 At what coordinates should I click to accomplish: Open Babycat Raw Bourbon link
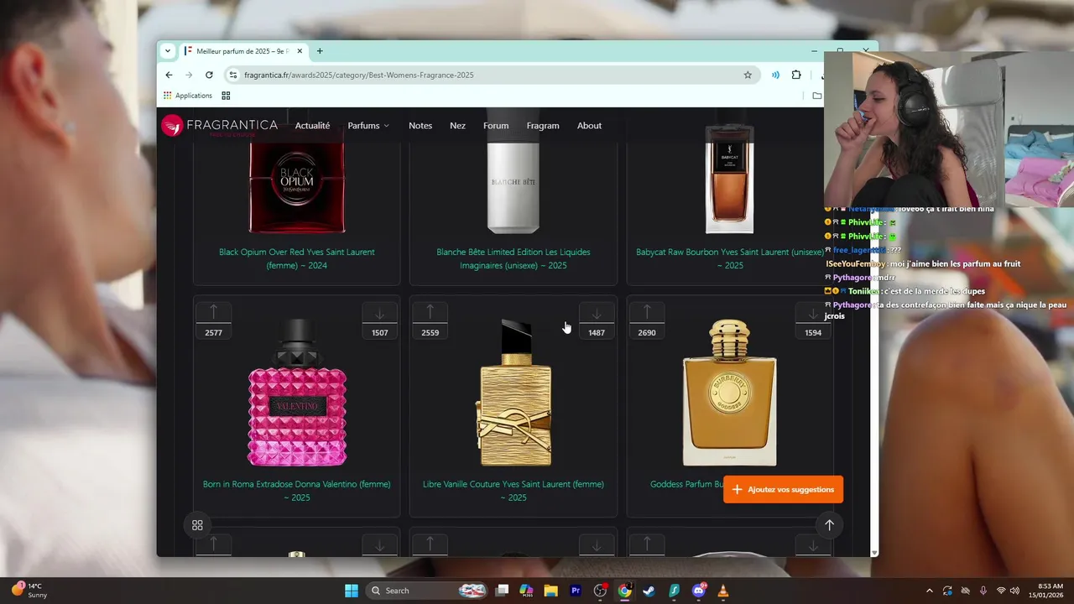[730, 258]
